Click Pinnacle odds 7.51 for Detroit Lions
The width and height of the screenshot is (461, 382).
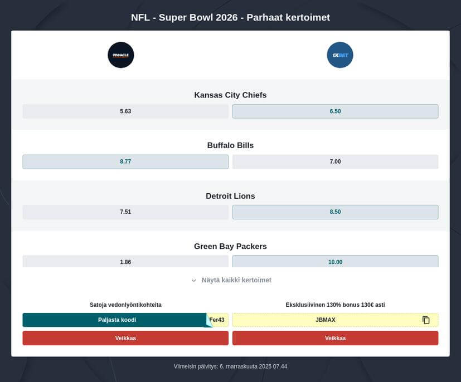125,212
